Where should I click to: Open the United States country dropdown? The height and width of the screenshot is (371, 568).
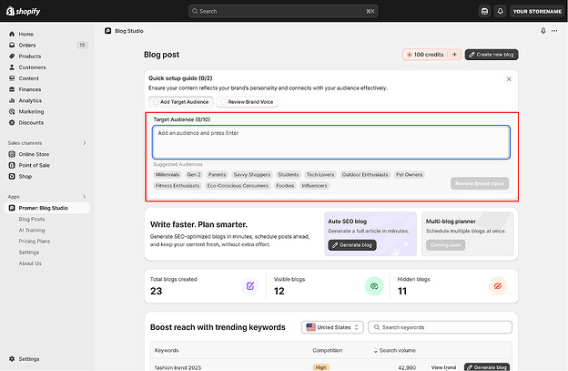pos(332,327)
